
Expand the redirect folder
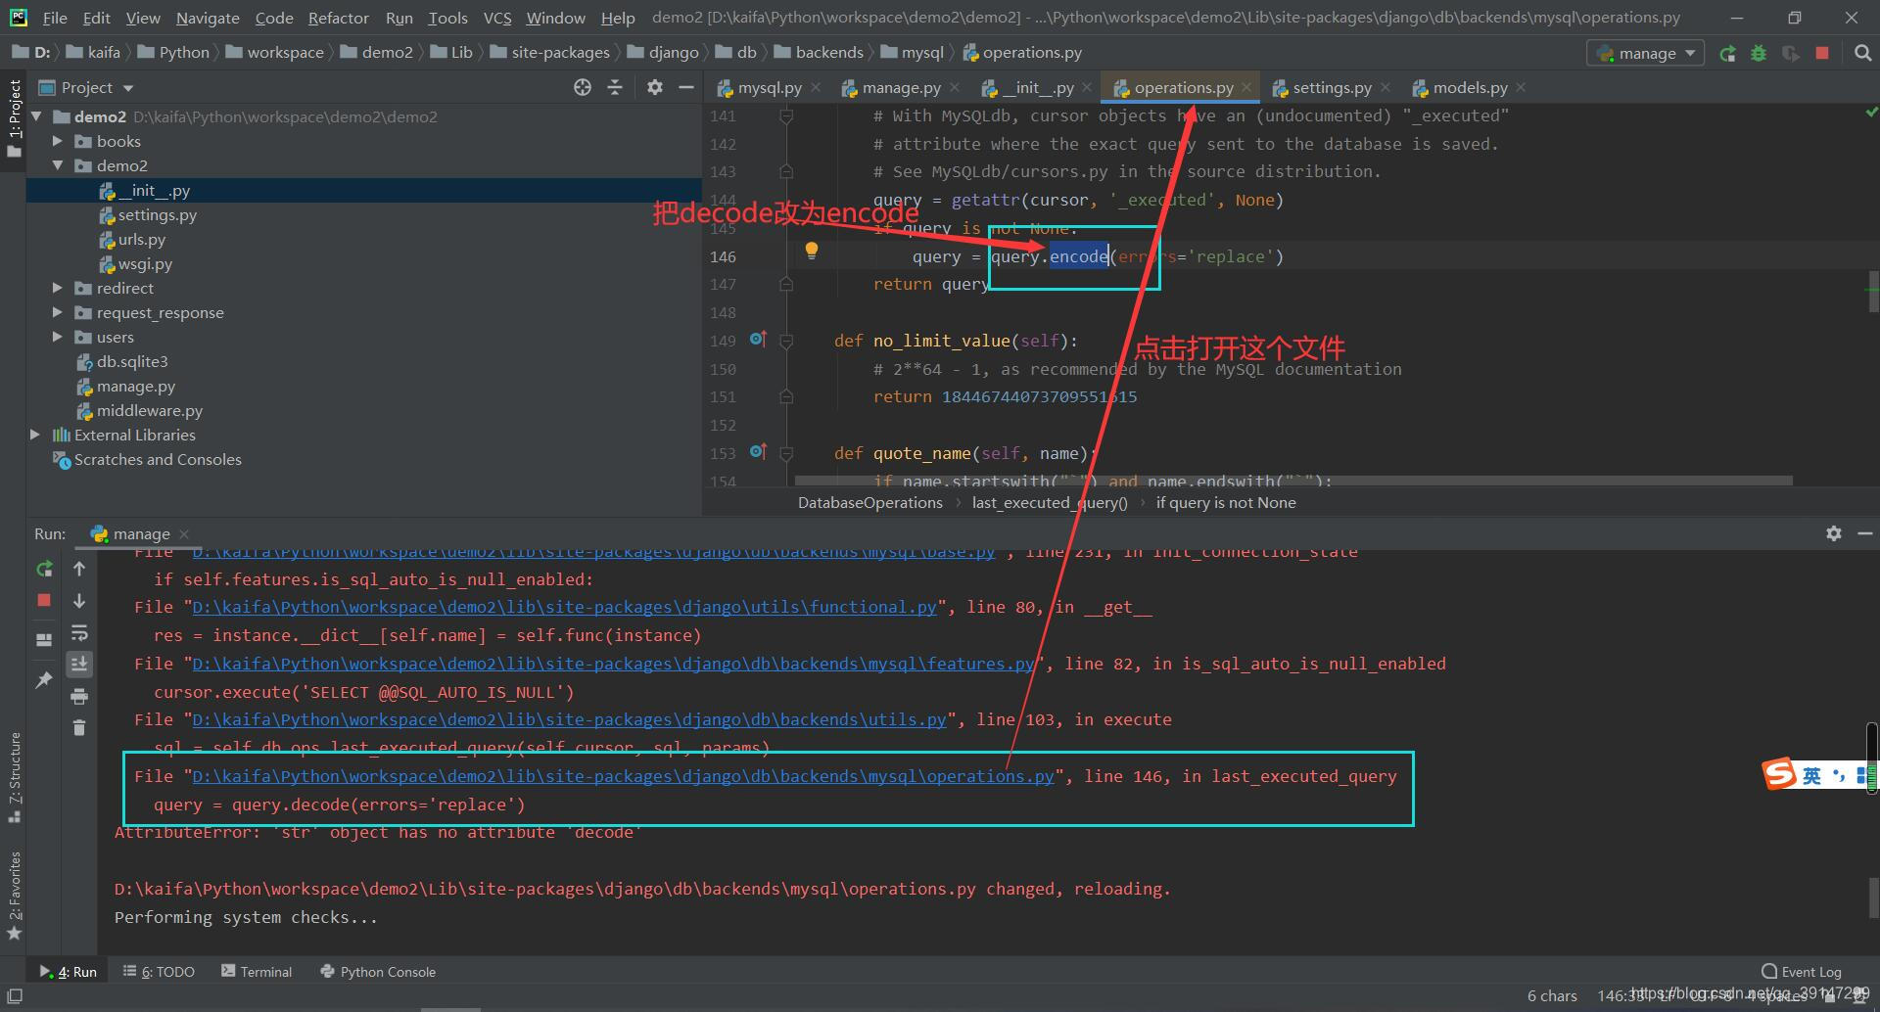[x=57, y=288]
